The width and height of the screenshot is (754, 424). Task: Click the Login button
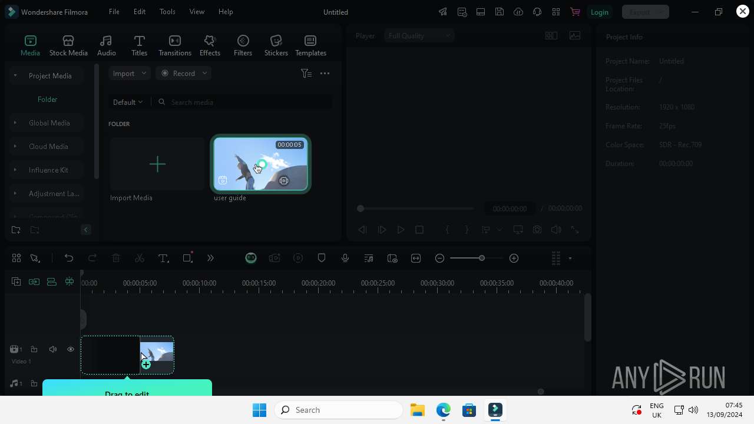pos(599,12)
